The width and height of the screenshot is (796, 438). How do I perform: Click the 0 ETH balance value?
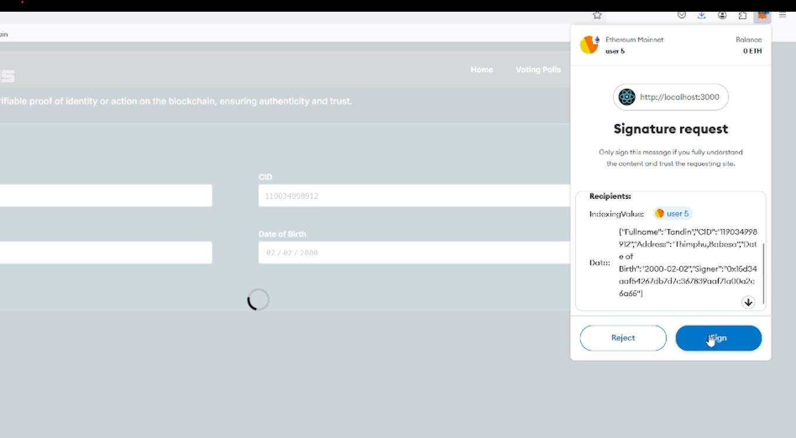pos(752,51)
